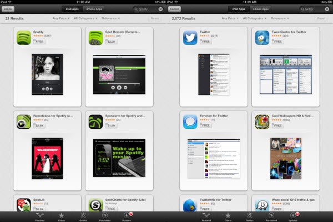Tap FREE button for Spotify app
Viewport: 333px width, 222px height.
pos(39,42)
